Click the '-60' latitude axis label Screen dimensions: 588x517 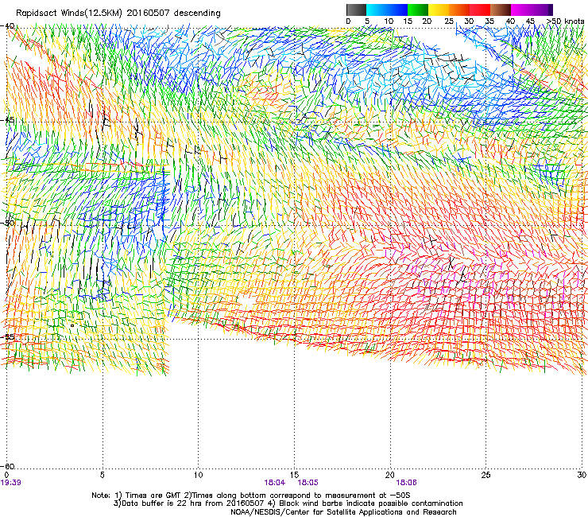coord(8,466)
